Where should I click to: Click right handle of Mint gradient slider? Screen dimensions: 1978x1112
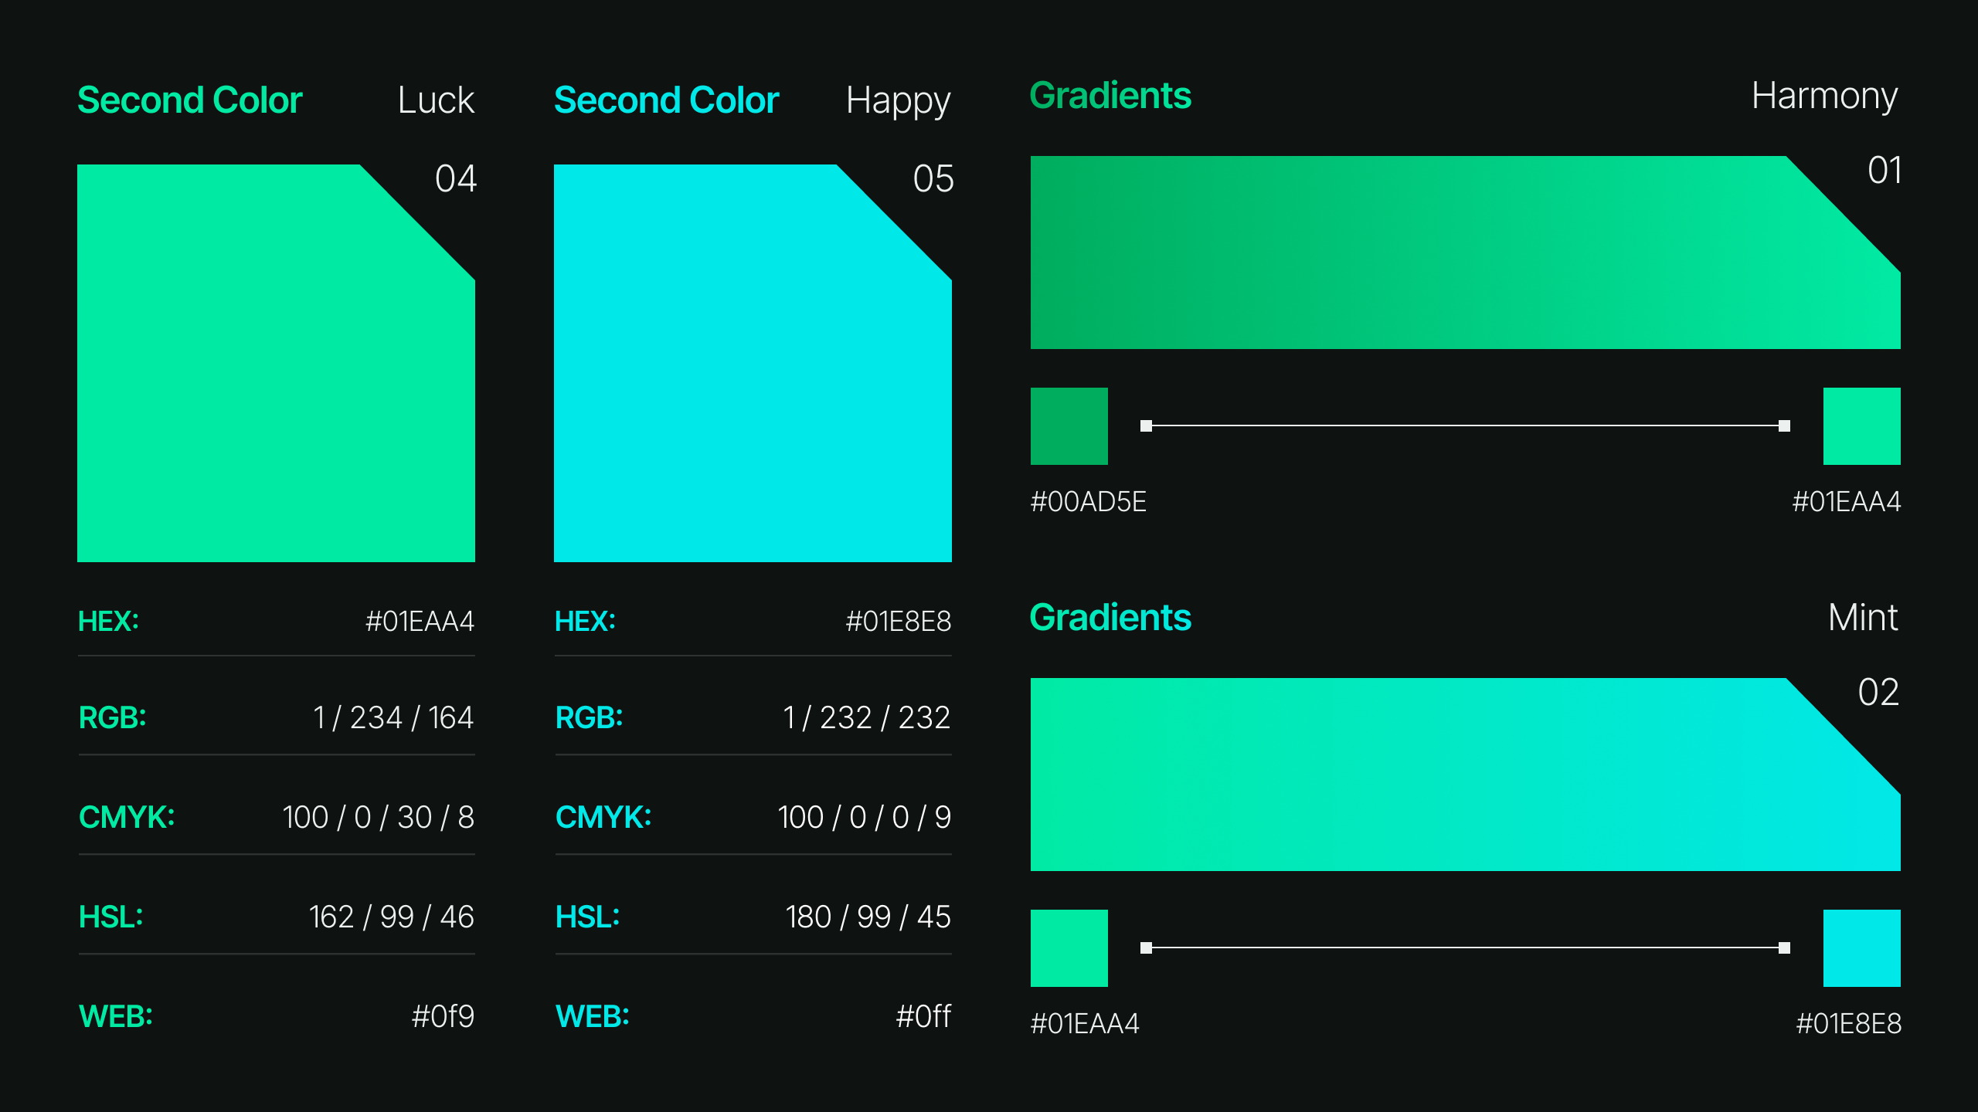1784,948
